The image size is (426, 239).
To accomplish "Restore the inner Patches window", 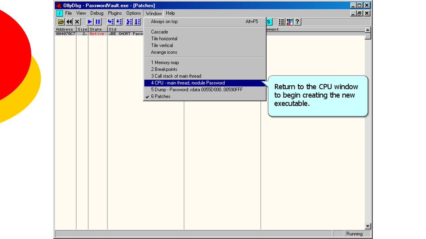I will tap(359, 13).
